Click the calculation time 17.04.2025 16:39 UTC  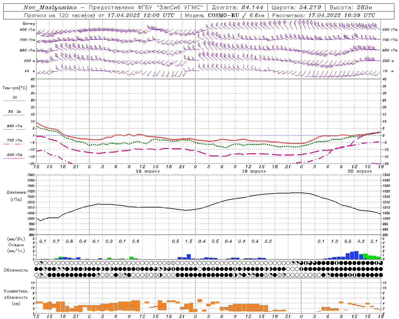[x=342, y=15]
